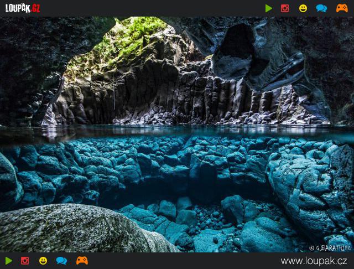Image resolution: width=354 pixels, height=269 pixels.
Task: Select the yellow smiley icon in top bar
Action: pos(303,8)
